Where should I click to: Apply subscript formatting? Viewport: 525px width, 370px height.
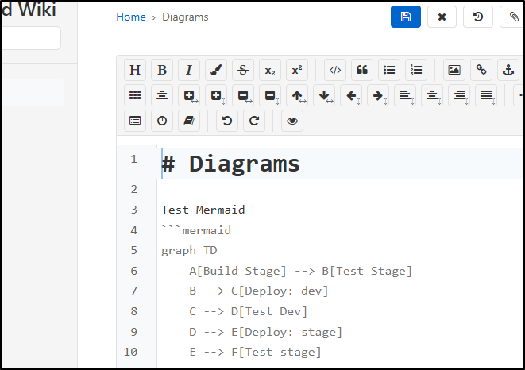pos(270,70)
